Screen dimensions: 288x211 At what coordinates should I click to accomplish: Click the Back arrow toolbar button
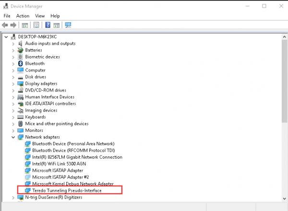pos(5,25)
